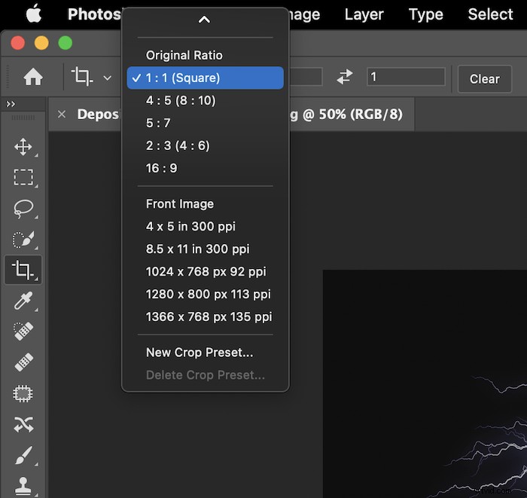
Task: Choose Original Ratio from crop menu
Action: click(205, 55)
